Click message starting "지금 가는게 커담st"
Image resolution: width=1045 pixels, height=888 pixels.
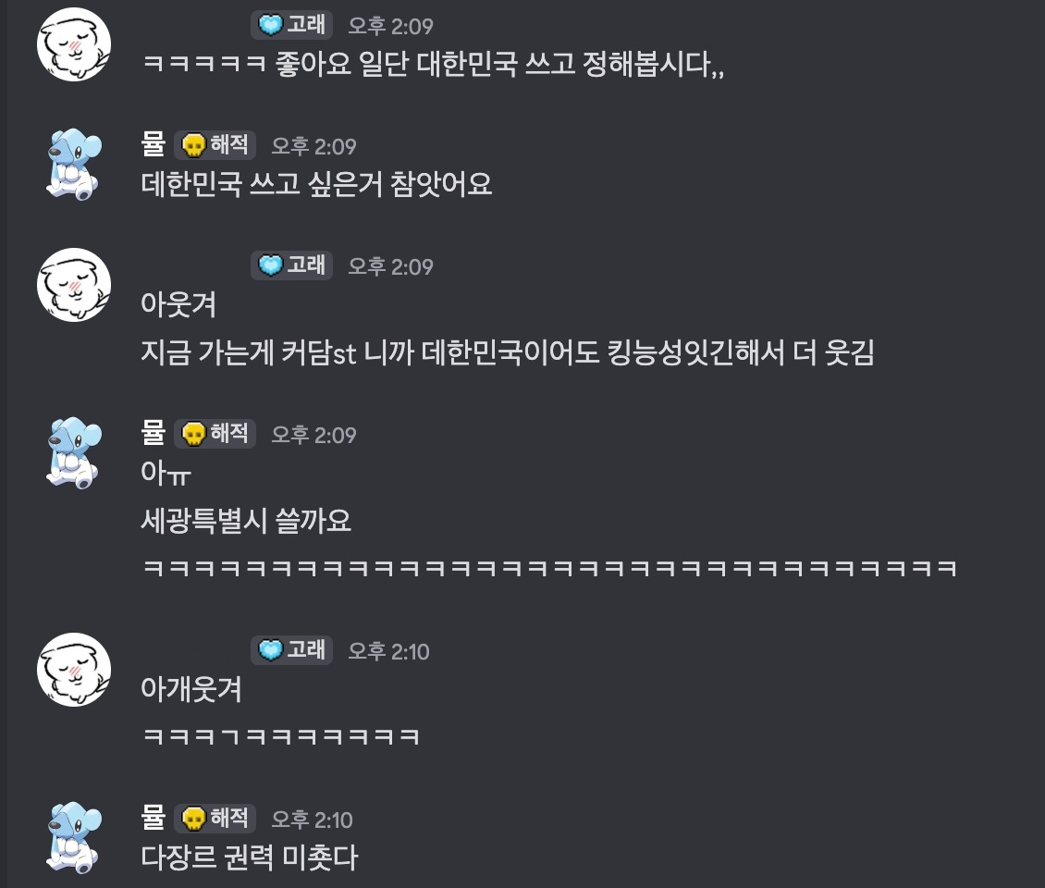pos(507,352)
